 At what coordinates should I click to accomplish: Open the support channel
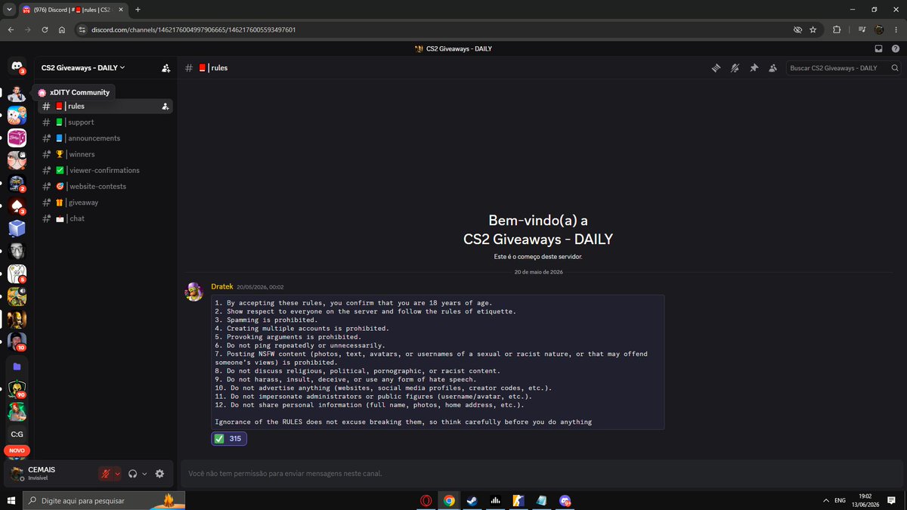click(x=106, y=122)
